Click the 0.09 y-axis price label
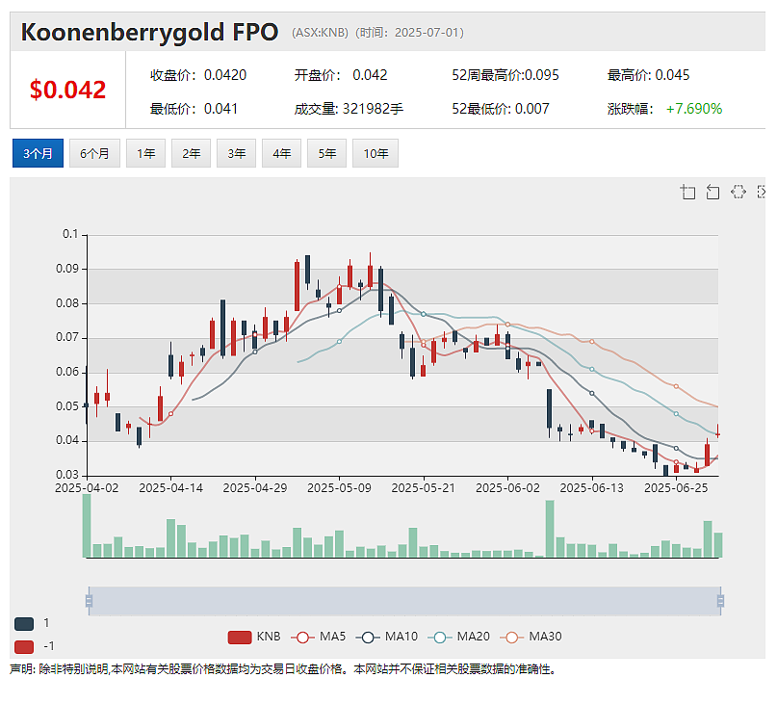Image resolution: width=777 pixels, height=704 pixels. 67,269
